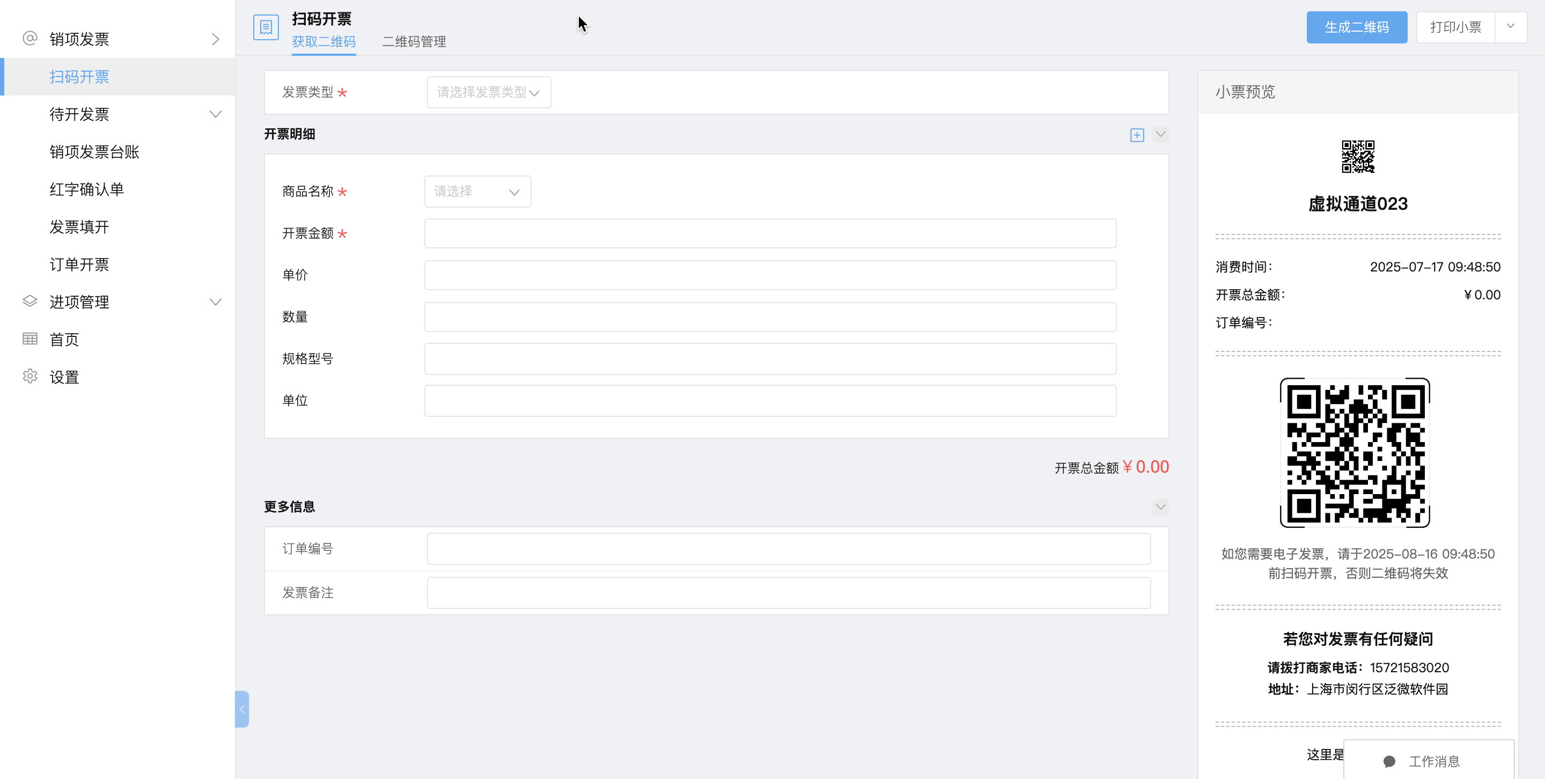1545x779 pixels.
Task: Click the 首页 table icon
Action: pos(30,339)
